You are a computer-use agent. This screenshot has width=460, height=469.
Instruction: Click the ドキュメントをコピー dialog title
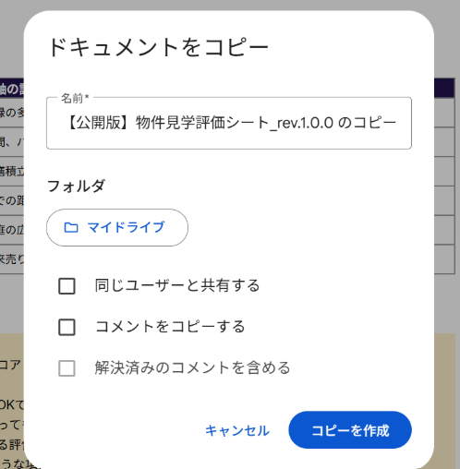tap(159, 47)
